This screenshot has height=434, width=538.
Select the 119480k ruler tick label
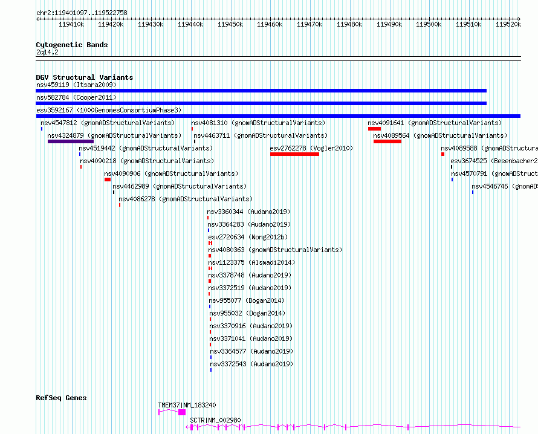click(349, 24)
